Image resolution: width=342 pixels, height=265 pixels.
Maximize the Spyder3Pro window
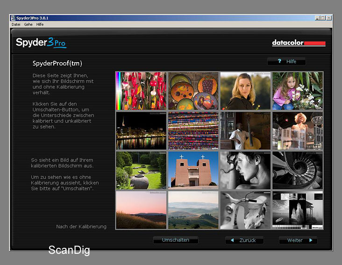(323, 18)
